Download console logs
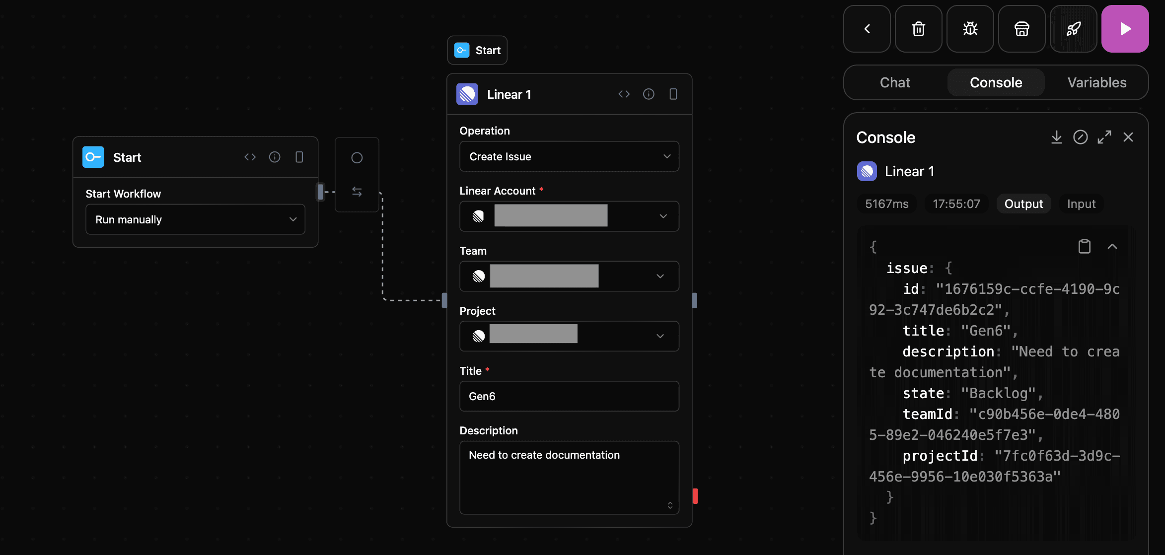This screenshot has width=1165, height=555. [x=1057, y=137]
